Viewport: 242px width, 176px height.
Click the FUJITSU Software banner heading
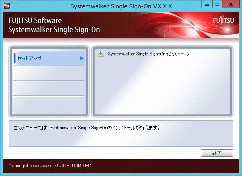click(x=35, y=20)
